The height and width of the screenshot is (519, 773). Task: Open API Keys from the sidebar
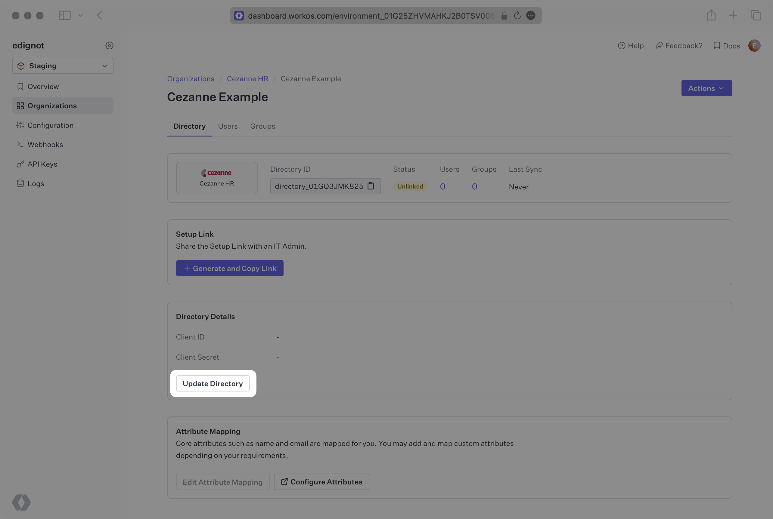pos(42,164)
